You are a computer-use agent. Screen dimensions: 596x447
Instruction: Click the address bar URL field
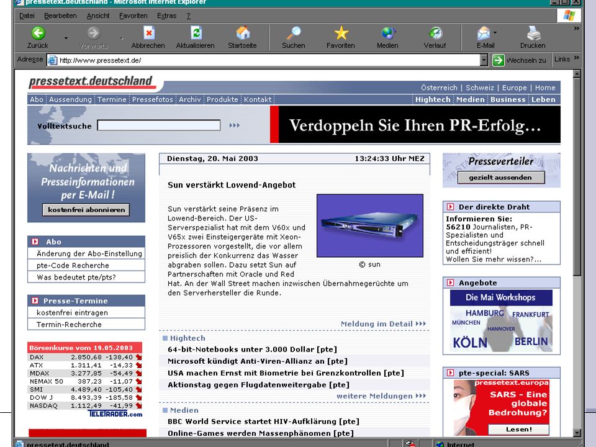(268, 60)
